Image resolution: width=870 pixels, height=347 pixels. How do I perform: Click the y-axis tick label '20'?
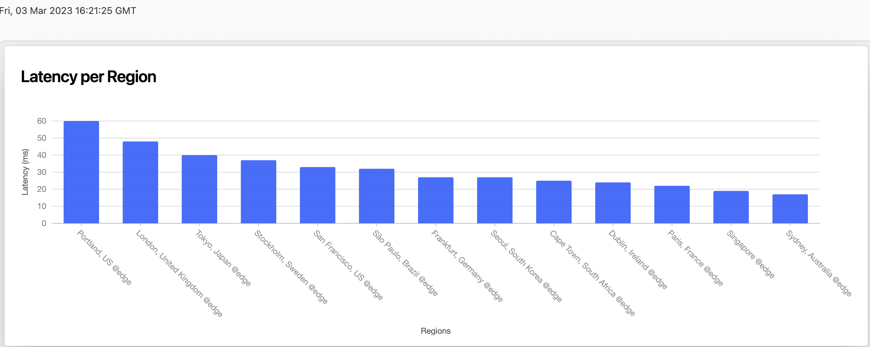click(42, 189)
